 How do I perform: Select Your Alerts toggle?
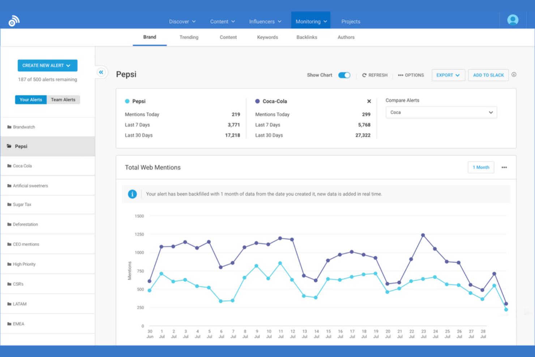coord(31,99)
